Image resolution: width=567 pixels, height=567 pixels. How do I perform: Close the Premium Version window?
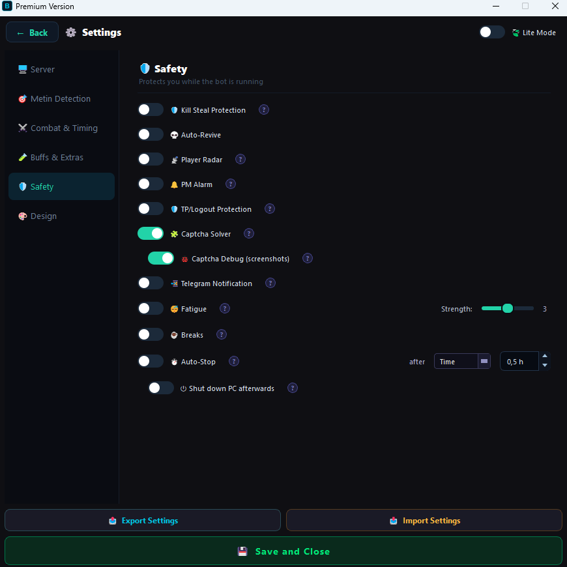(555, 6)
